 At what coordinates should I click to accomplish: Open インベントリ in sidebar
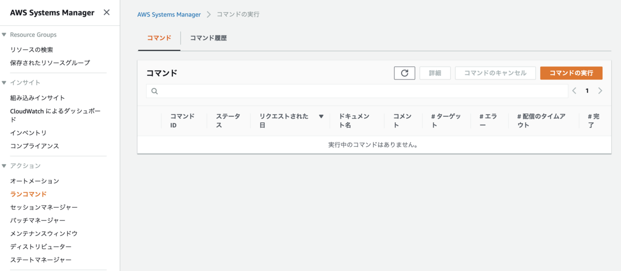[x=28, y=133]
